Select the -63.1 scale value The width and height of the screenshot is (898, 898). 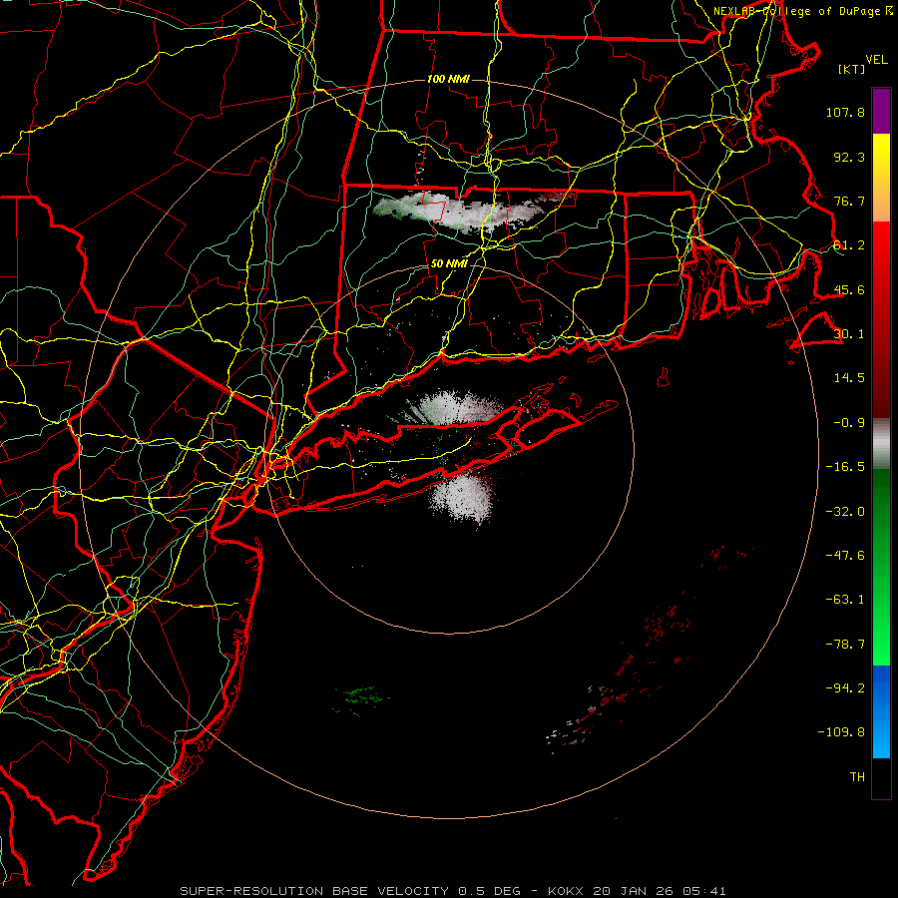pyautogui.click(x=845, y=600)
